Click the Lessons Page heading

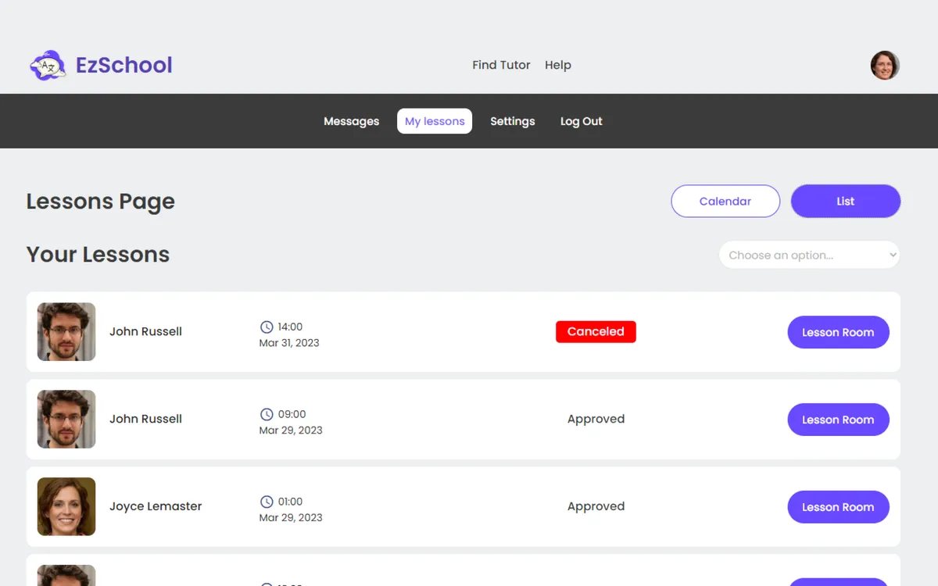tap(101, 202)
